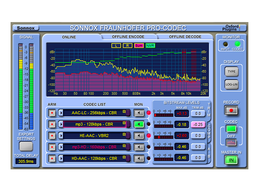Click the Oxford Plugins logo
This screenshot has width=259, height=191.
coord(231,28)
